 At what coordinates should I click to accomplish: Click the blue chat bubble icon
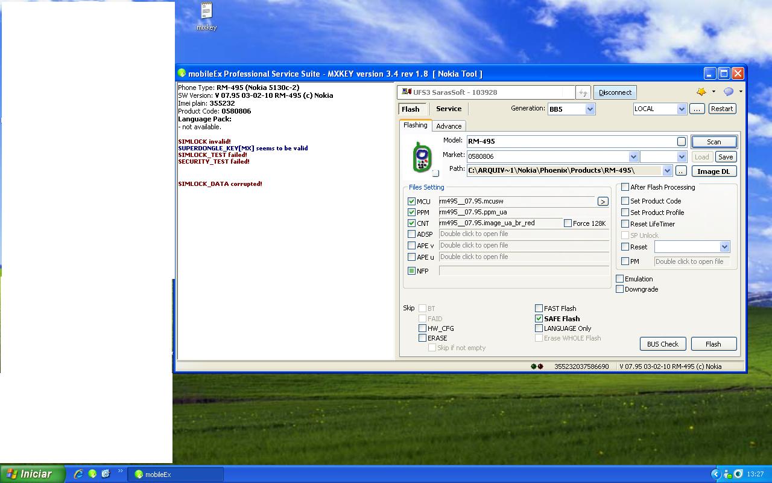coord(729,92)
